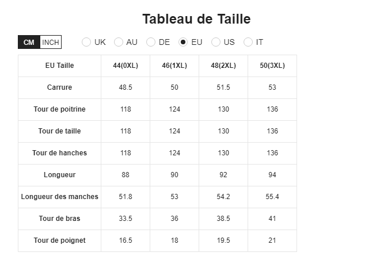Click the Tour de taille label

60,131
